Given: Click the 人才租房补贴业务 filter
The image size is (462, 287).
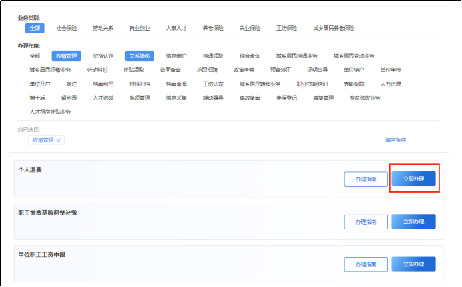Looking at the screenshot, I should [x=50, y=112].
